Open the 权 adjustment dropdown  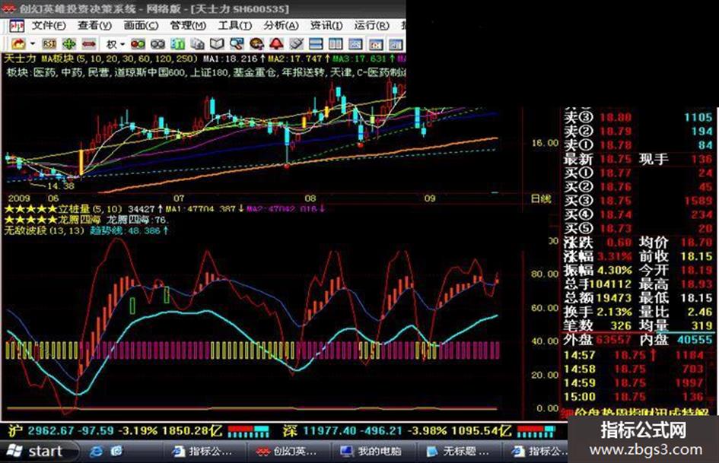point(115,44)
